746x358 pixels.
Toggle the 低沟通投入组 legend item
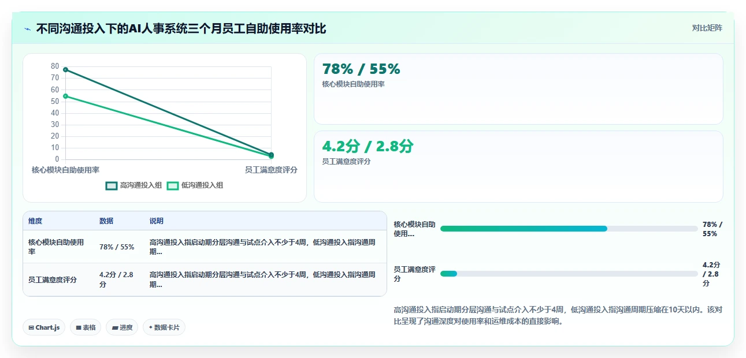(195, 185)
